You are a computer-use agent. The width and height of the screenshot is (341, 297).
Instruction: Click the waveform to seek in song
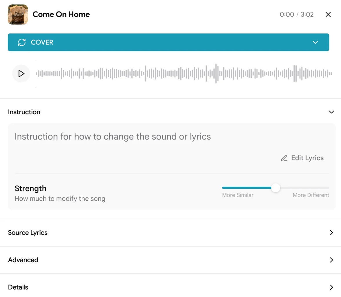coord(184,74)
